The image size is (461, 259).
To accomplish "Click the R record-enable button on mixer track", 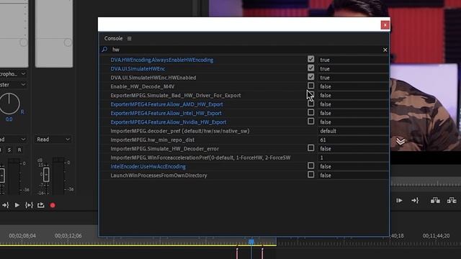I will (x=19, y=150).
